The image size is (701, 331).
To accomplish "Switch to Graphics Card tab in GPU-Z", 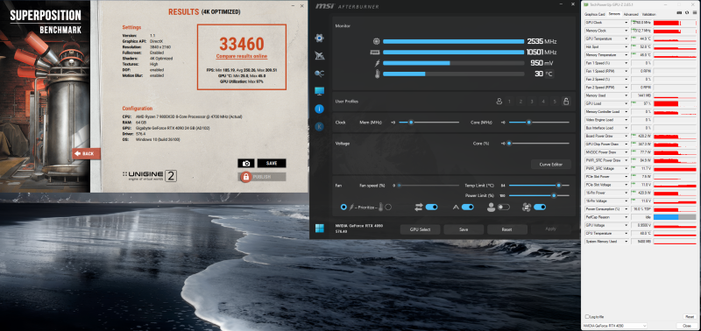I will (x=594, y=15).
